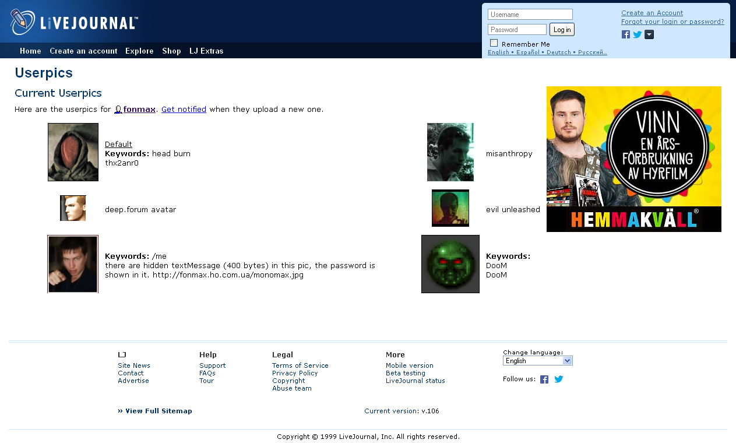Click the Default userpic label

[118, 144]
